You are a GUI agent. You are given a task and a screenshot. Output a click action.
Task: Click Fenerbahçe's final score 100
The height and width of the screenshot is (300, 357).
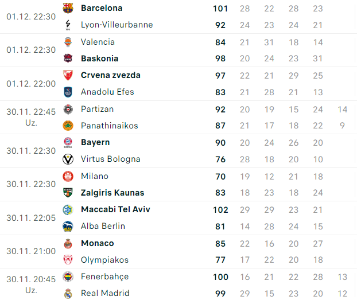tap(220, 277)
